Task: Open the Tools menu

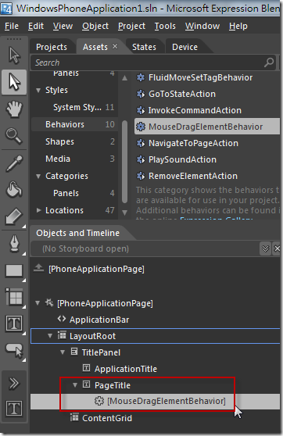Action: 165,26
